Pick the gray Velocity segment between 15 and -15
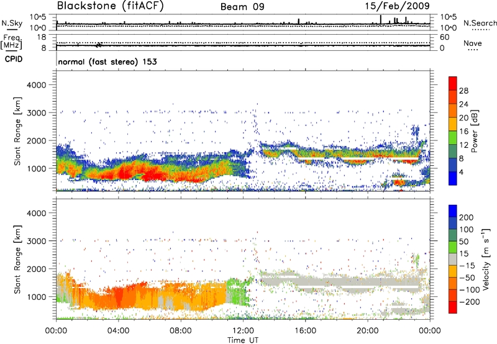Image resolution: width=497 pixels, height=344 pixels. pos(453,259)
